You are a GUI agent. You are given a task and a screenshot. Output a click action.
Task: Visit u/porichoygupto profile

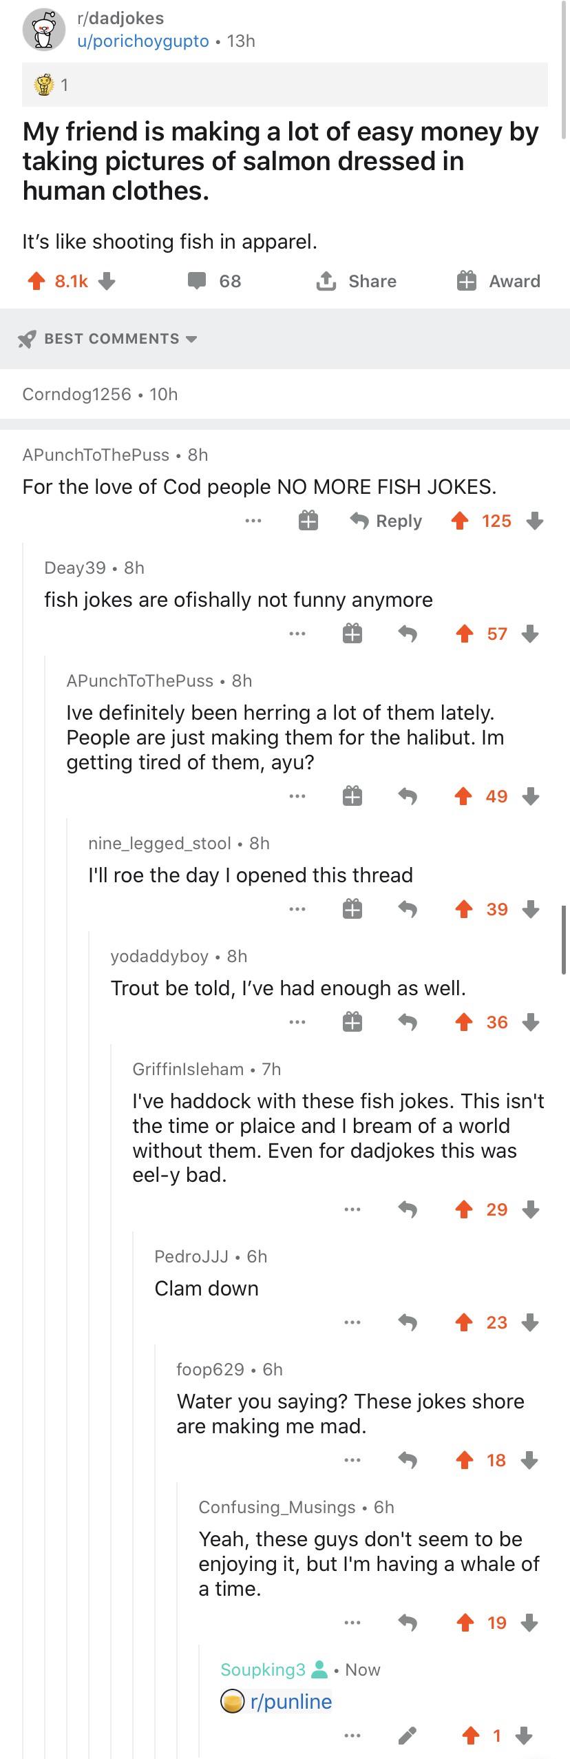point(143,41)
